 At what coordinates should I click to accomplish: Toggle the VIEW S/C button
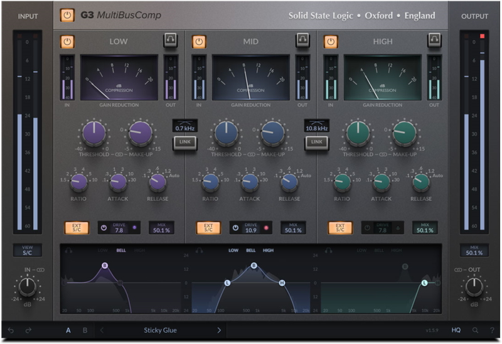tap(28, 250)
